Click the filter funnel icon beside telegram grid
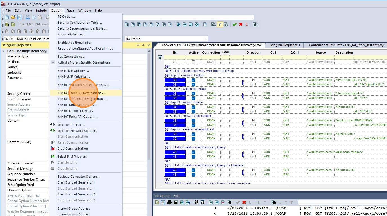This screenshot has height=216, width=387. point(160,57)
